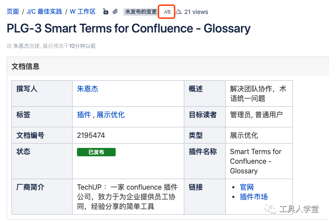Navigate to W 工作区 breadcrumb
Image resolution: width=329 pixels, height=223 pixels.
(x=83, y=11)
